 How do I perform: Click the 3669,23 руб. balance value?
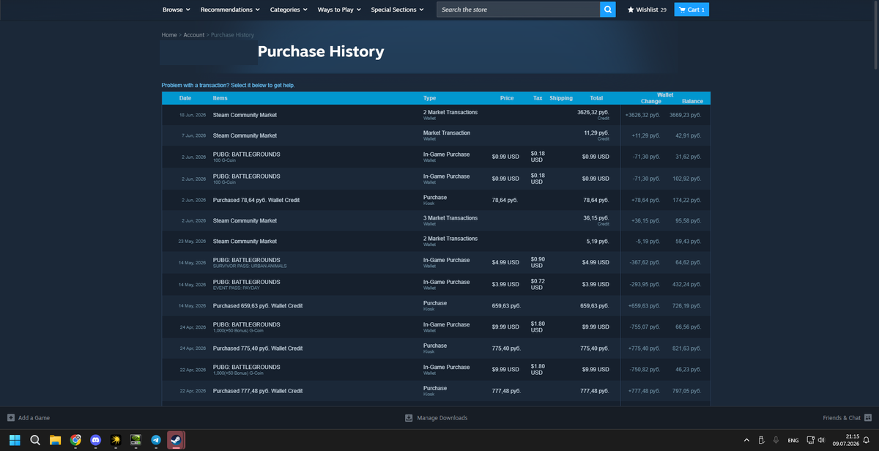click(x=685, y=115)
